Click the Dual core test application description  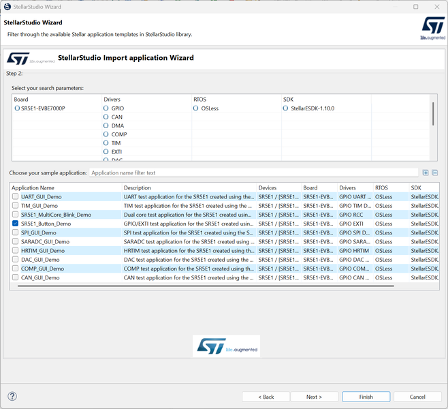[x=188, y=215]
